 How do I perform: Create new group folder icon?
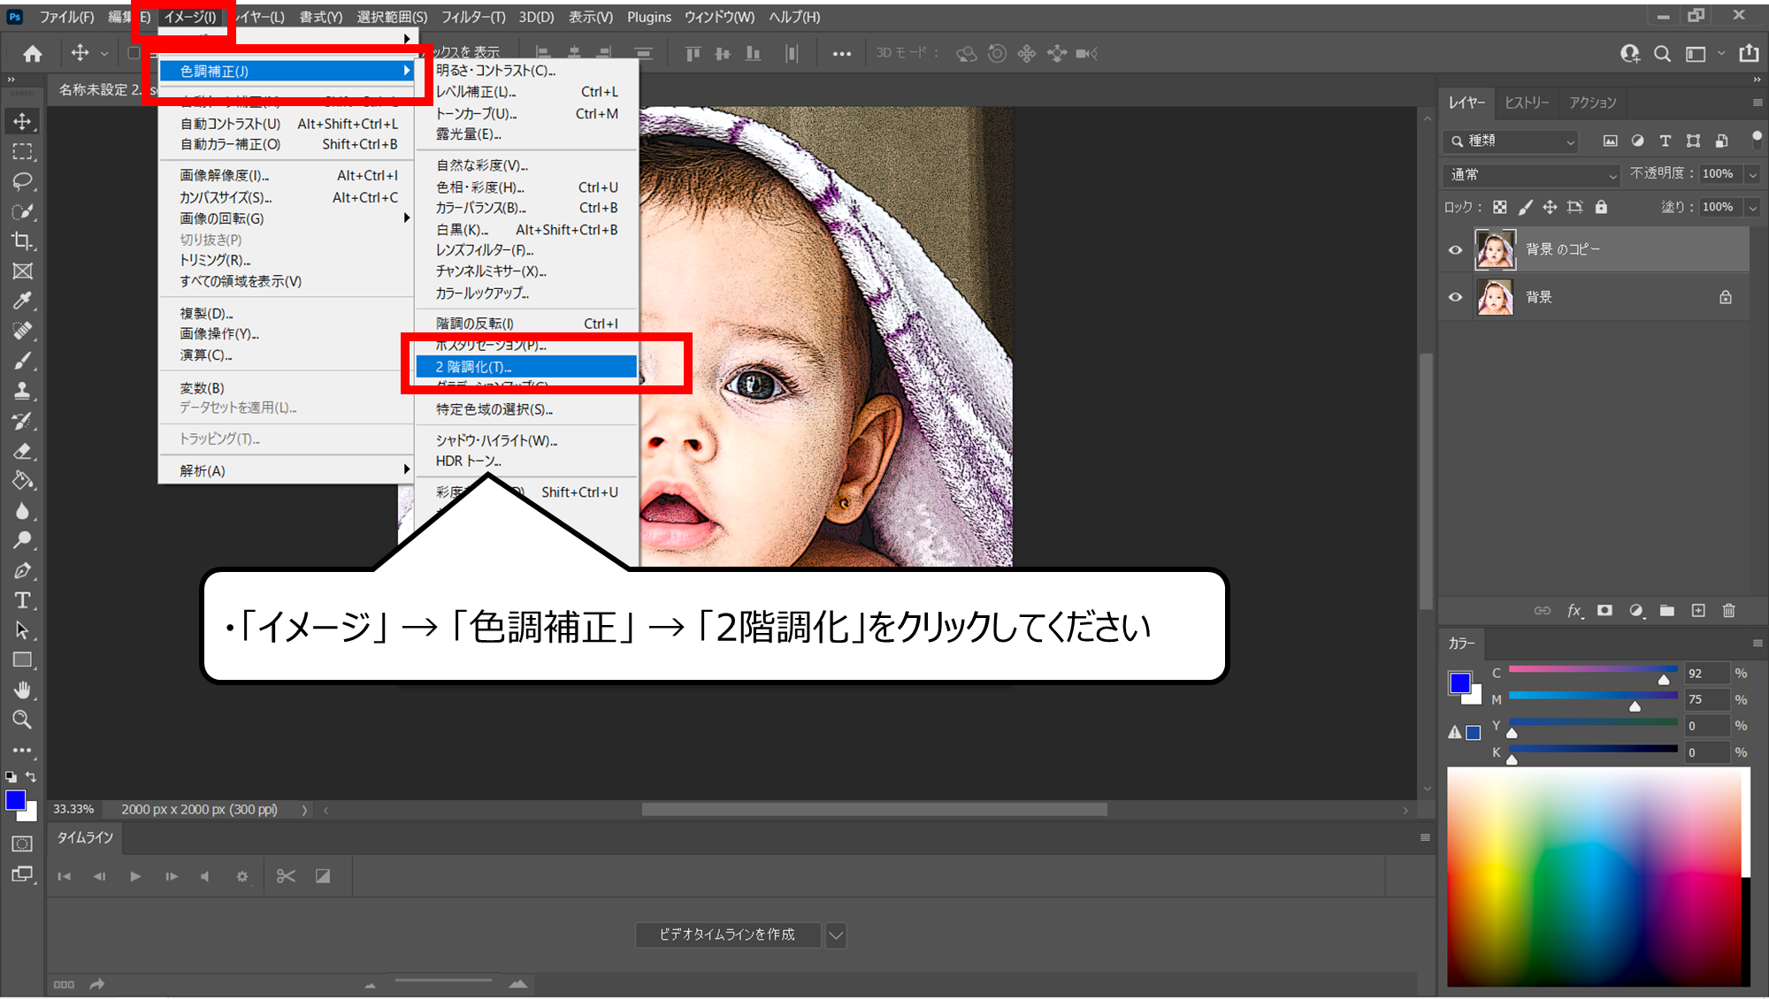click(1667, 610)
